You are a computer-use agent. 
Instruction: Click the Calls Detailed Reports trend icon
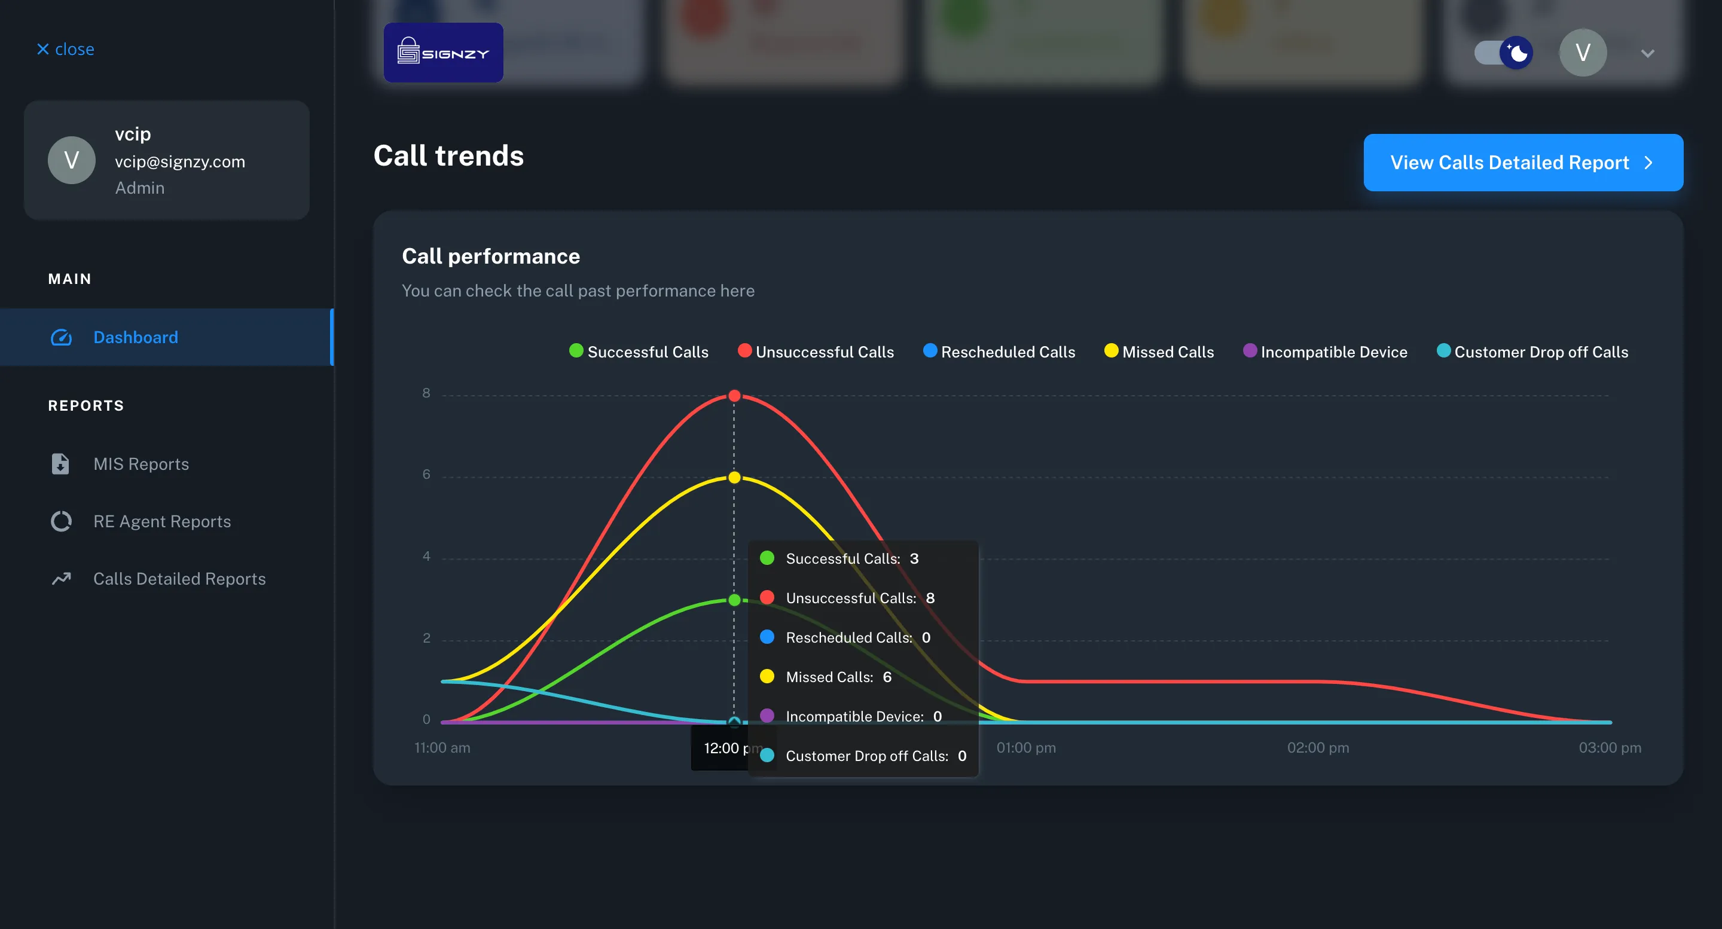coord(62,579)
